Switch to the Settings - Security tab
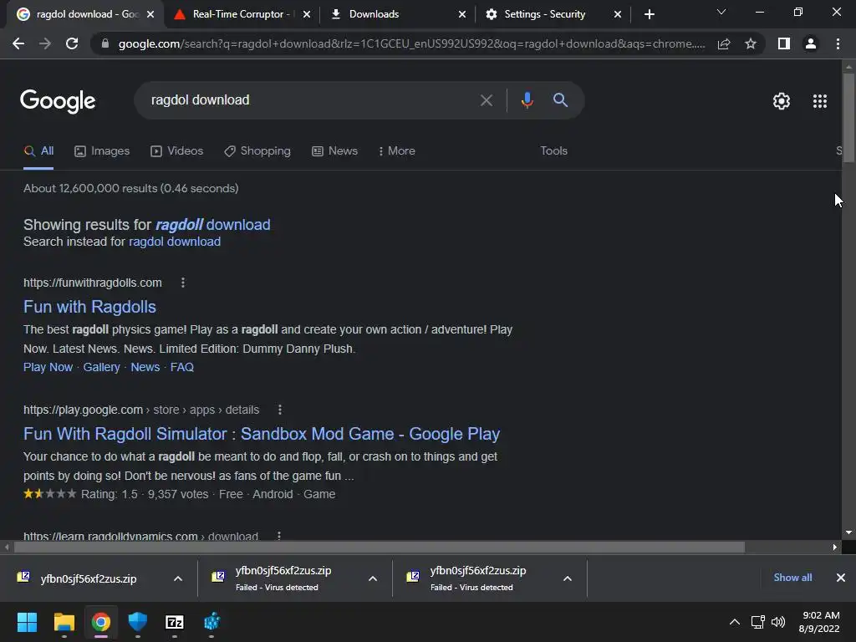The height and width of the screenshot is (642, 856). (x=552, y=14)
